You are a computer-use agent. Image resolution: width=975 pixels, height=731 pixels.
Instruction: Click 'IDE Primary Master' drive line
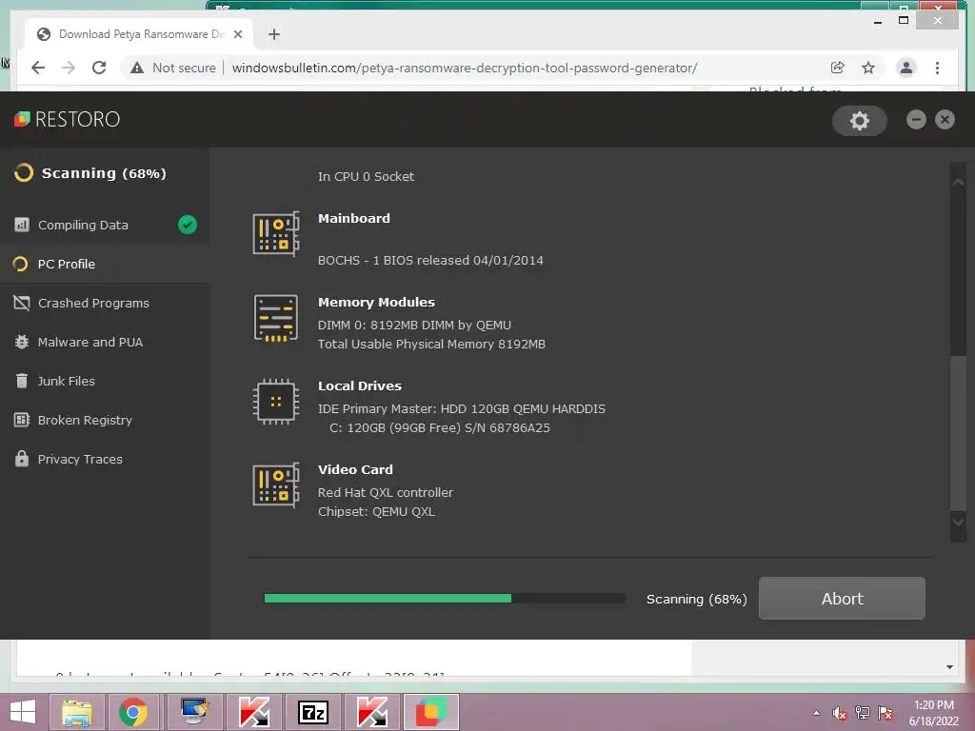462,409
